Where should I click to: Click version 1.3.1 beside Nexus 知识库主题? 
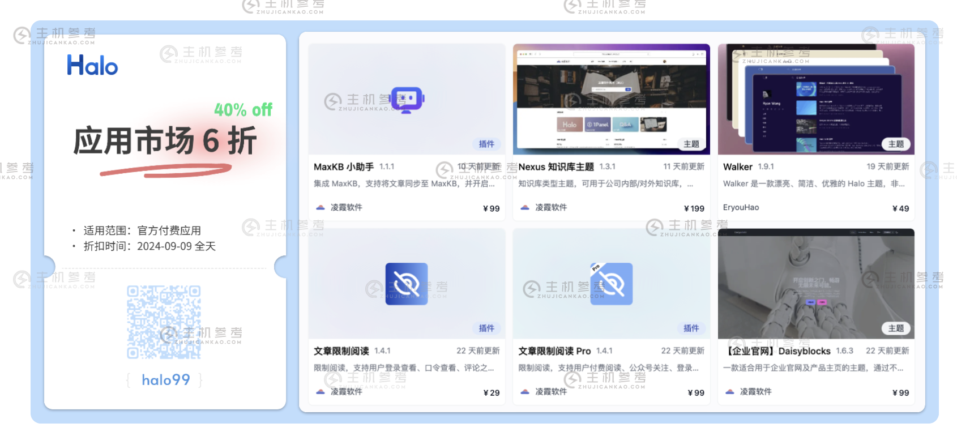click(x=608, y=166)
